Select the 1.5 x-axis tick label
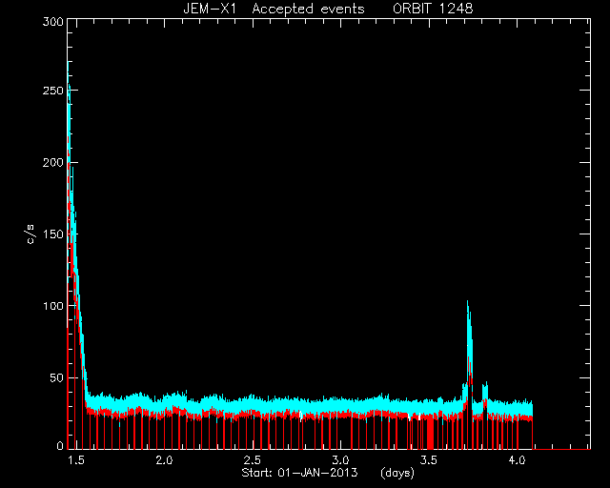 (x=76, y=460)
